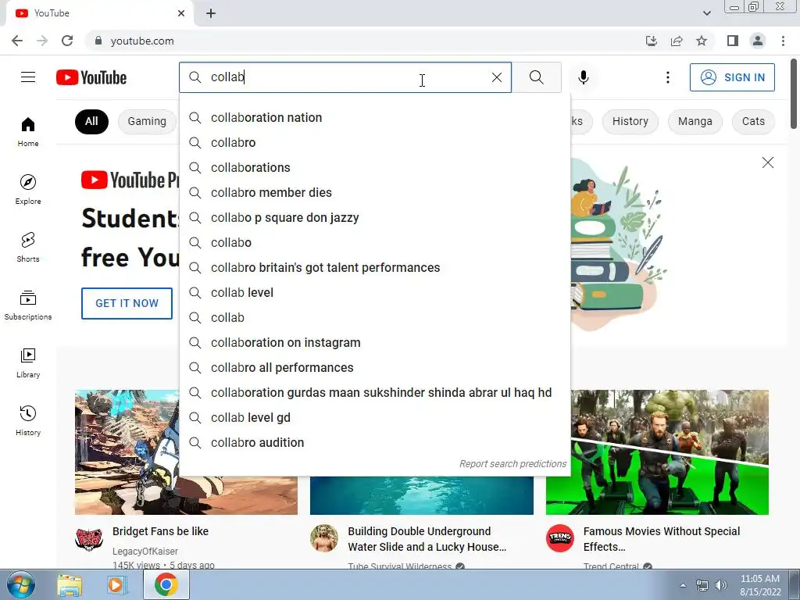Choose suggestion 'collabro audition'
The image size is (800, 600).
pos(375,443)
